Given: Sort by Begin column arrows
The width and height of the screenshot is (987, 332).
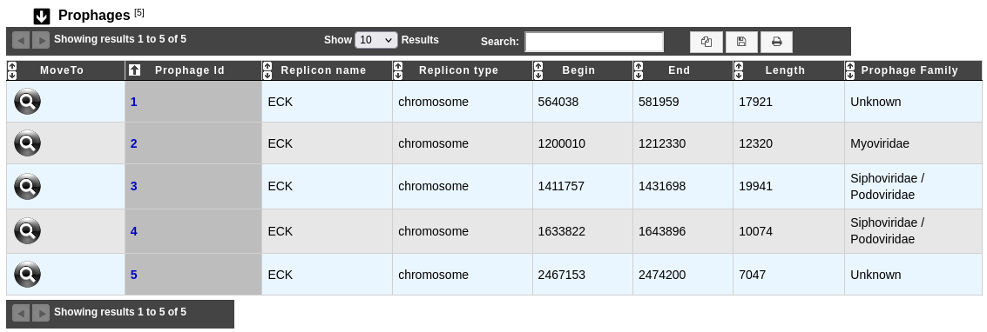Looking at the screenshot, I should click(538, 70).
